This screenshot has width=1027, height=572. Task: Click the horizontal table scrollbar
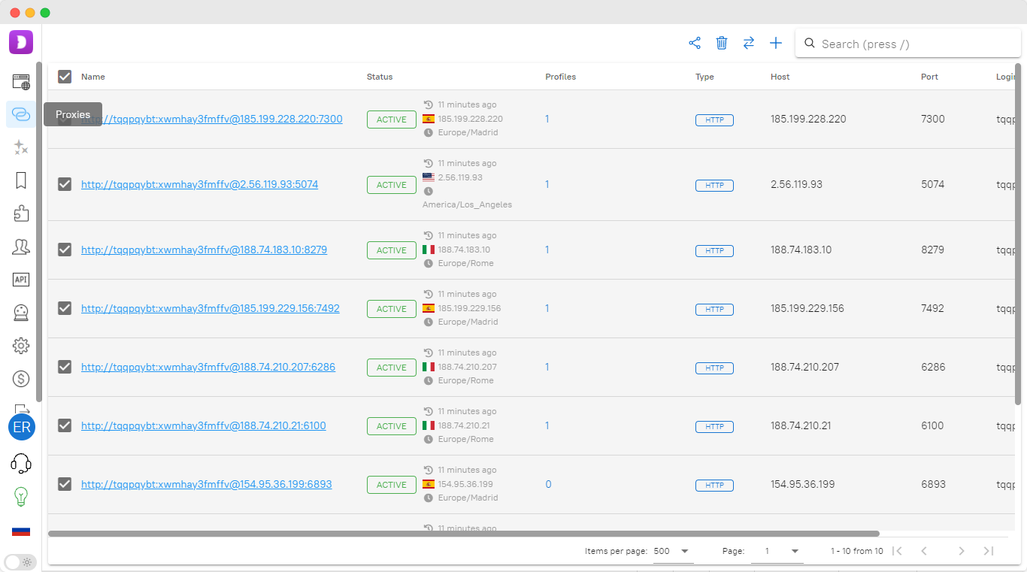[463, 534]
